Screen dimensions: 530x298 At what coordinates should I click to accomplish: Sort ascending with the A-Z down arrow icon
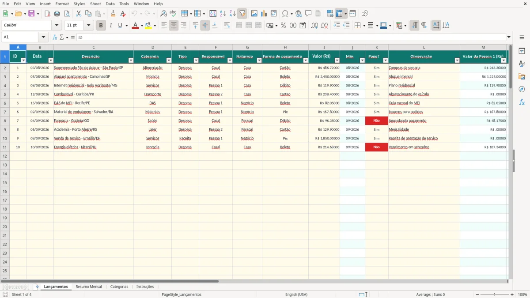(223, 14)
